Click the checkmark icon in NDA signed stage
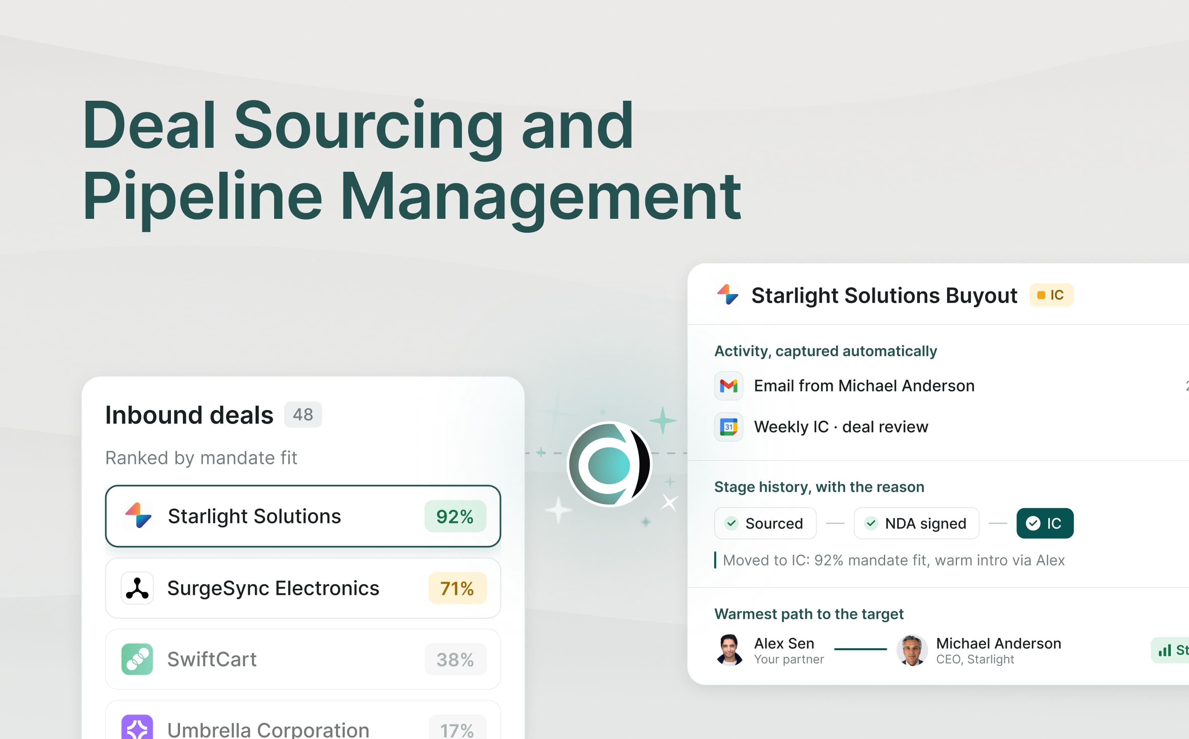The height and width of the screenshot is (739, 1189). click(x=871, y=523)
